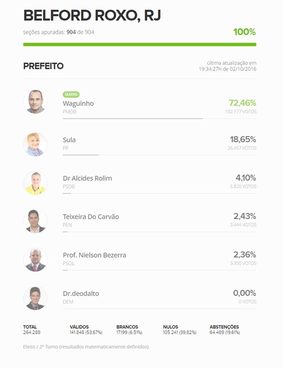Select the Dr.deodalto name
The width and height of the screenshot is (282, 368).
(81, 294)
